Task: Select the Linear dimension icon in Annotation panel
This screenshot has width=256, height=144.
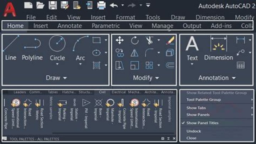Action: click(241, 40)
